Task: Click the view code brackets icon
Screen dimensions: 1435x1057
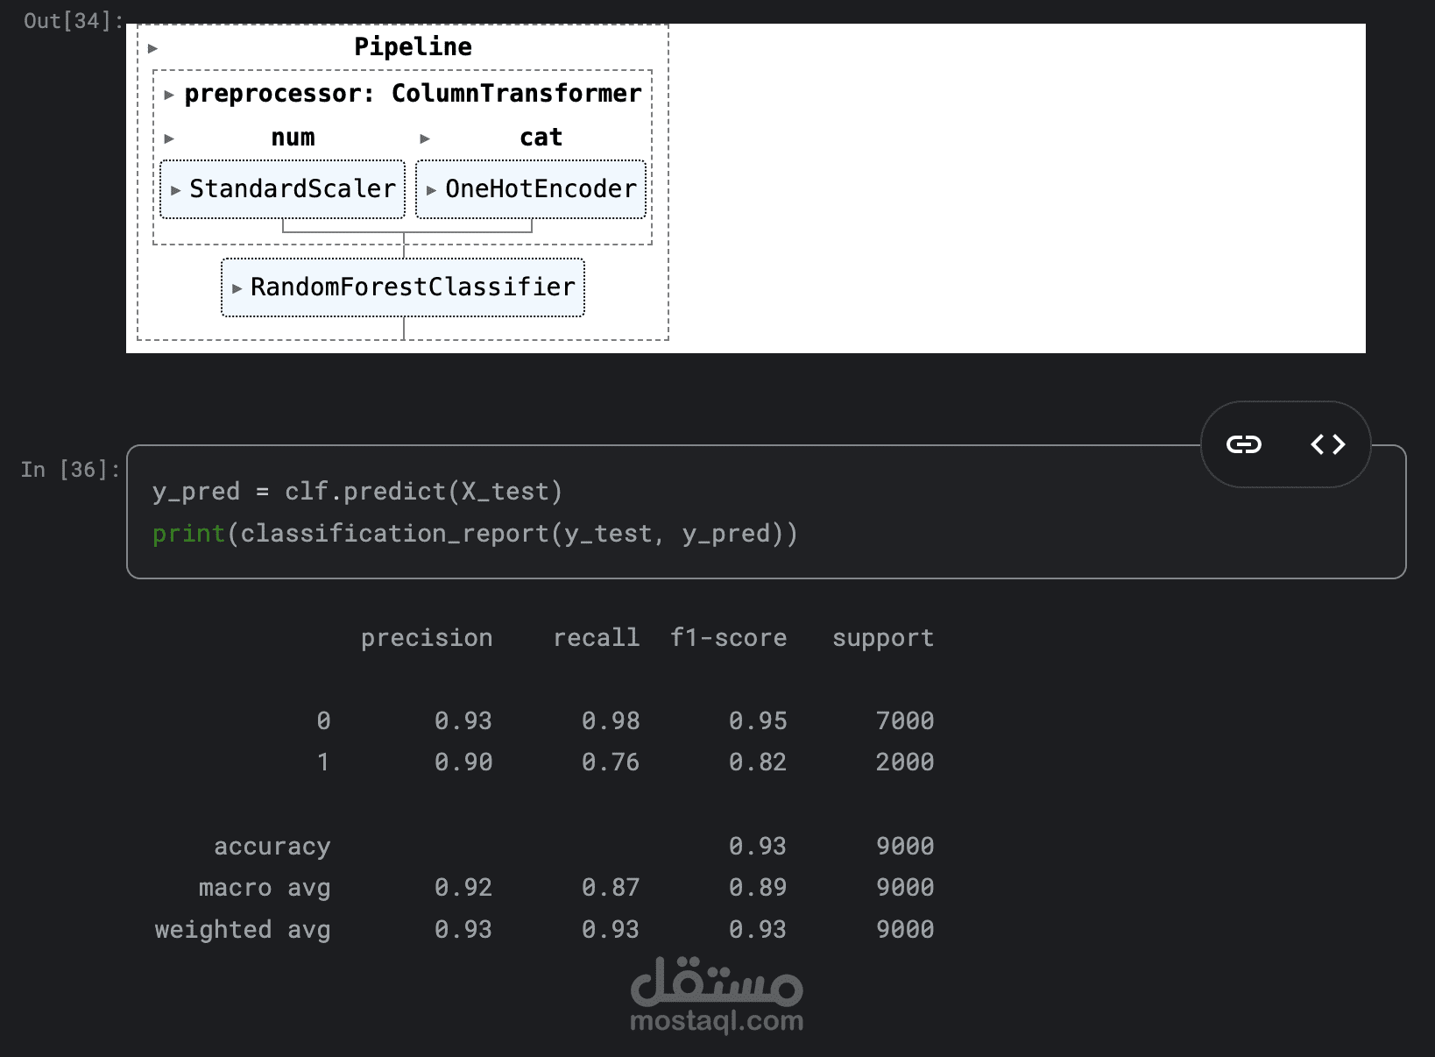Action: (1327, 444)
